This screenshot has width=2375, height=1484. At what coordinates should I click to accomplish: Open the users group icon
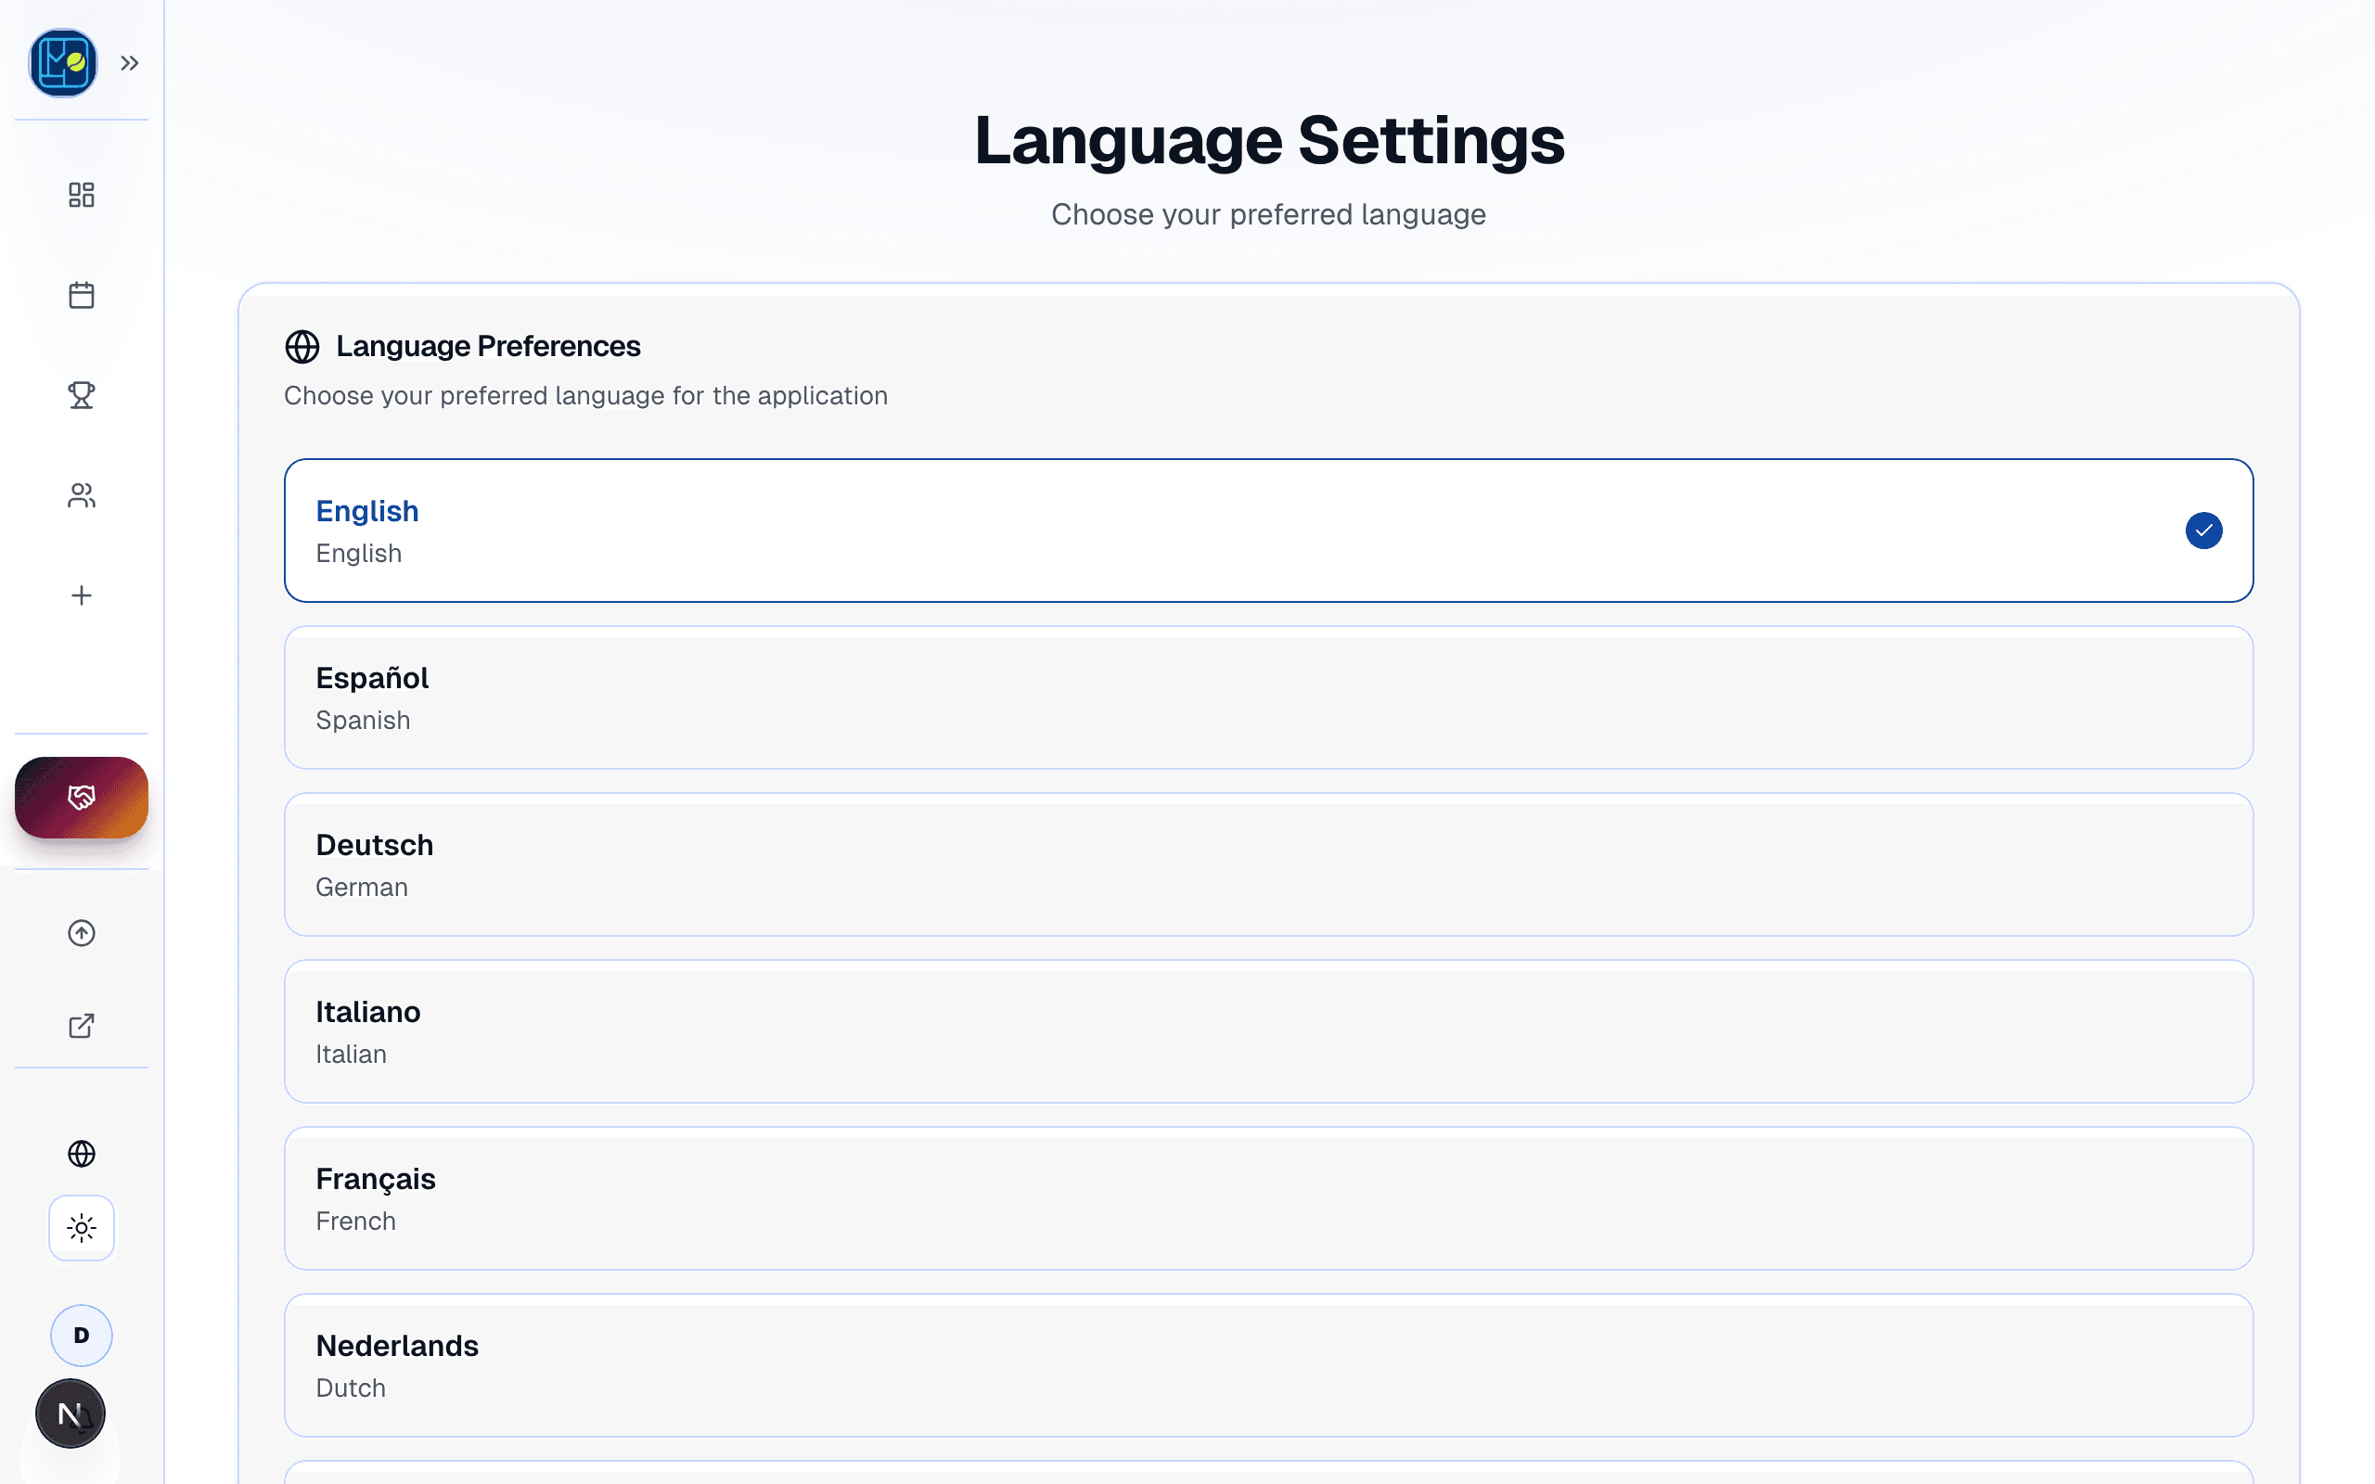point(82,494)
